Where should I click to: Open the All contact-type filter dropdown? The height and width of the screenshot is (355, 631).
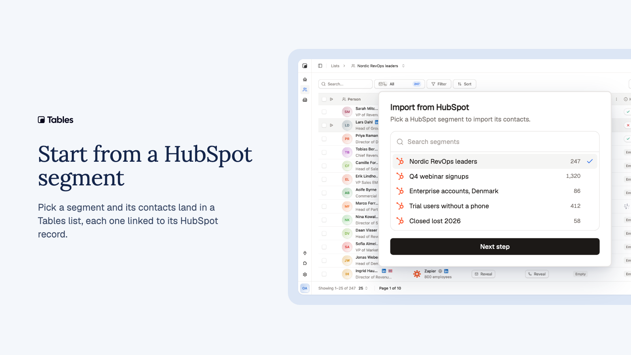tap(400, 84)
